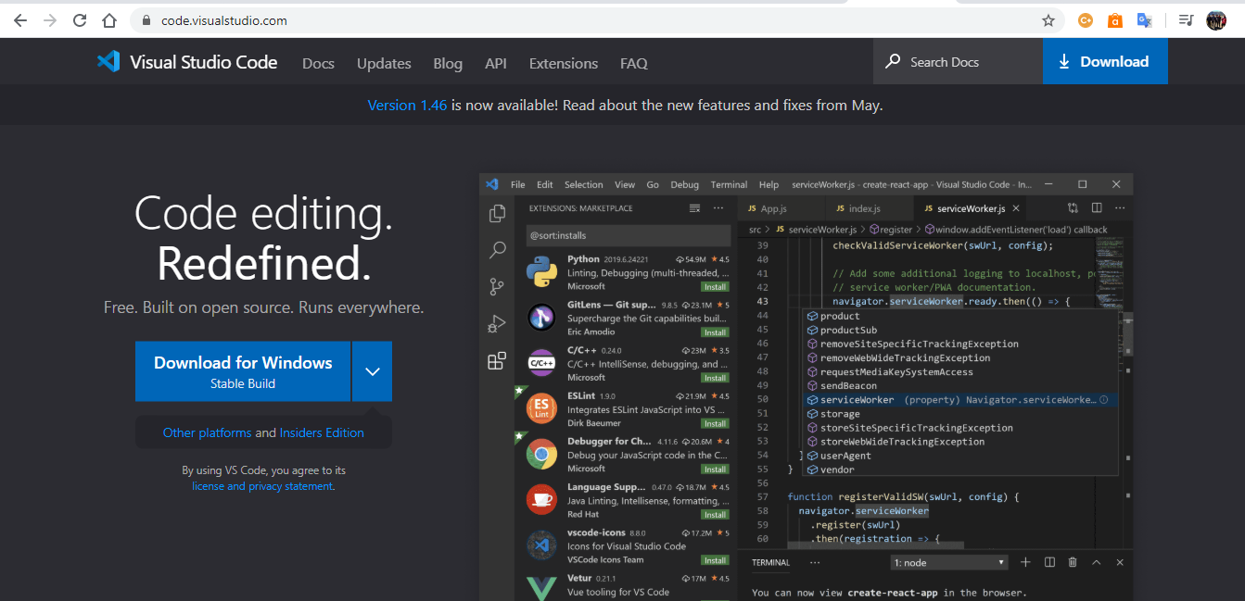Select userAgent in the autocomplete list

point(960,456)
